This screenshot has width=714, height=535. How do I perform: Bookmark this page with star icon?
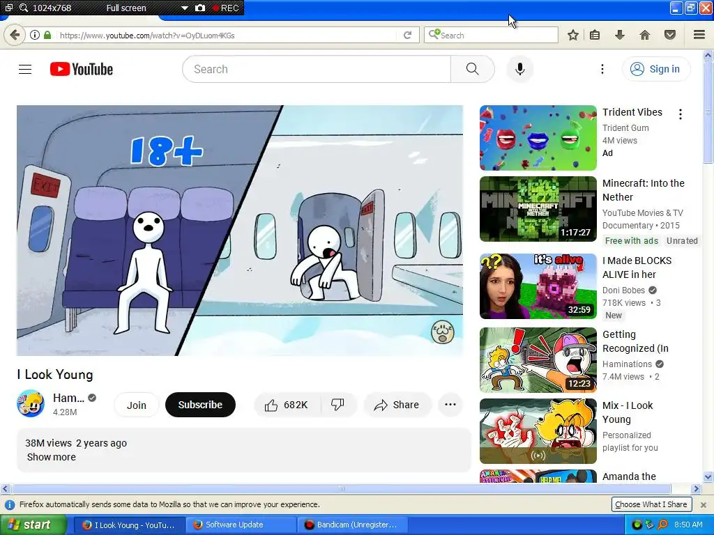573,35
